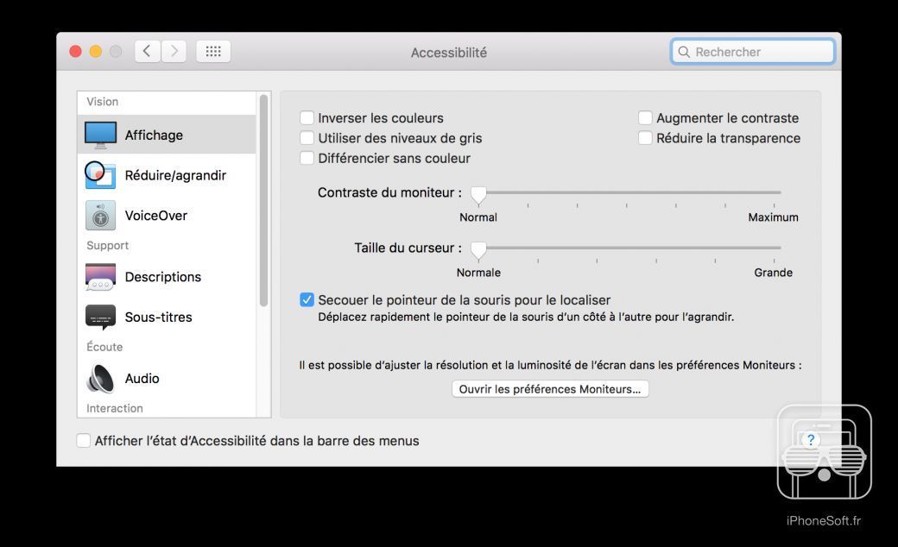The width and height of the screenshot is (898, 547).
Task: Enable Réduire la transparence option
Action: point(645,137)
